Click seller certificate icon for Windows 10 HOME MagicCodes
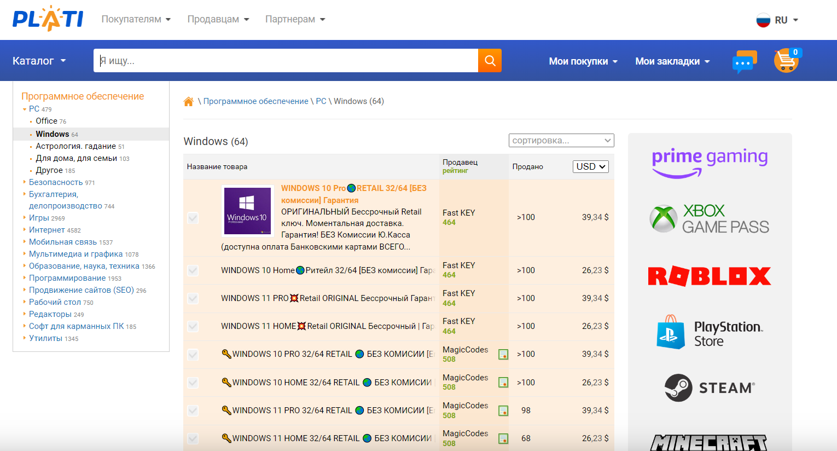Viewport: 837px width, 451px height. pyautogui.click(x=503, y=383)
